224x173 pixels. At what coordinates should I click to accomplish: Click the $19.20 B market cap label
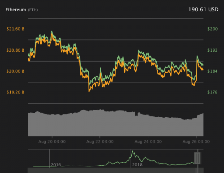[15, 92]
